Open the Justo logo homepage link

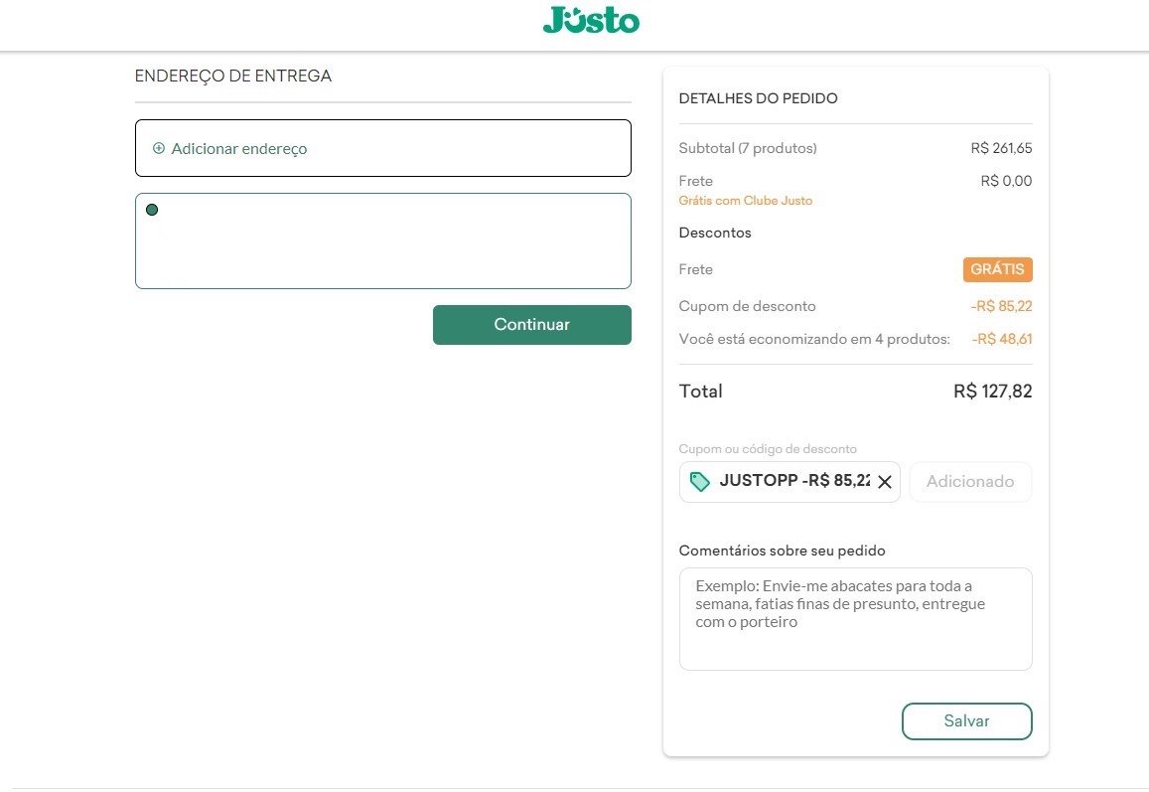pos(591,20)
